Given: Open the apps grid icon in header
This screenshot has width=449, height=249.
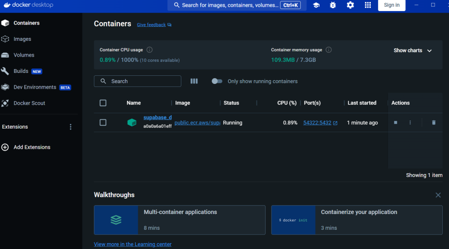Looking at the screenshot, I should [367, 5].
